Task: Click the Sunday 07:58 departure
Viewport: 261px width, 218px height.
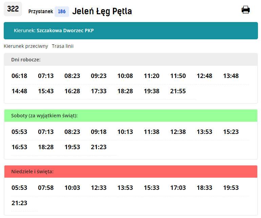Action: click(46, 188)
